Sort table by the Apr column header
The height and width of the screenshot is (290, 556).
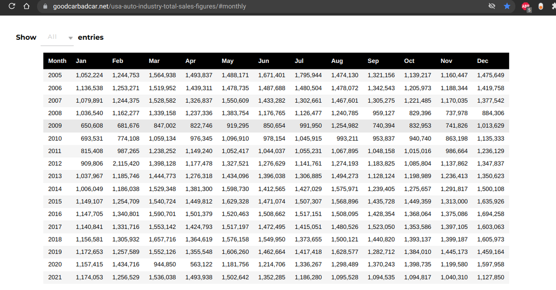coord(190,61)
